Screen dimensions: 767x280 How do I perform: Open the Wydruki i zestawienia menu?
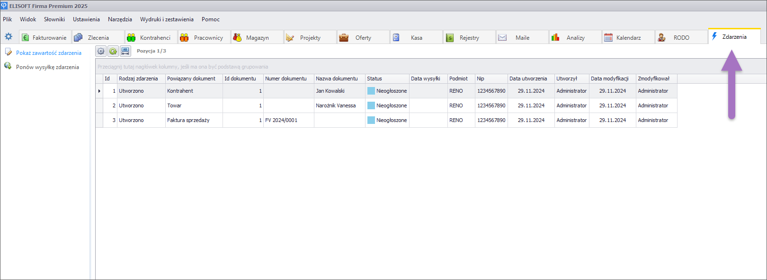(167, 19)
